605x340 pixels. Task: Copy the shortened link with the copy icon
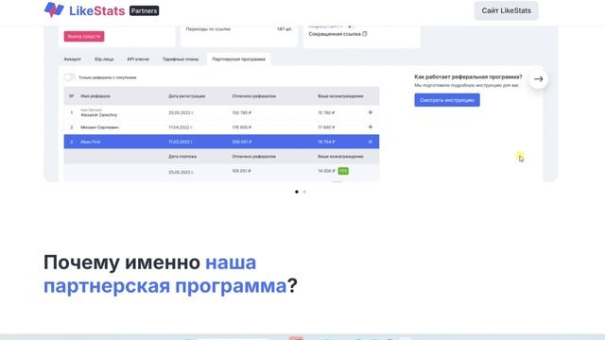coord(365,34)
